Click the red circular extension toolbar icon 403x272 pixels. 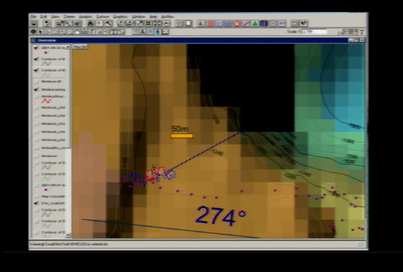(237, 24)
